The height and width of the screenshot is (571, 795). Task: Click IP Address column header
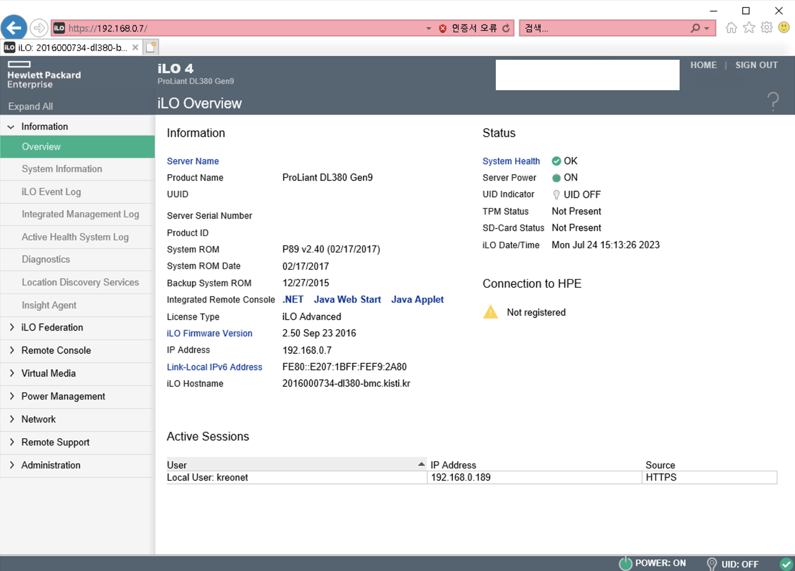(x=453, y=465)
